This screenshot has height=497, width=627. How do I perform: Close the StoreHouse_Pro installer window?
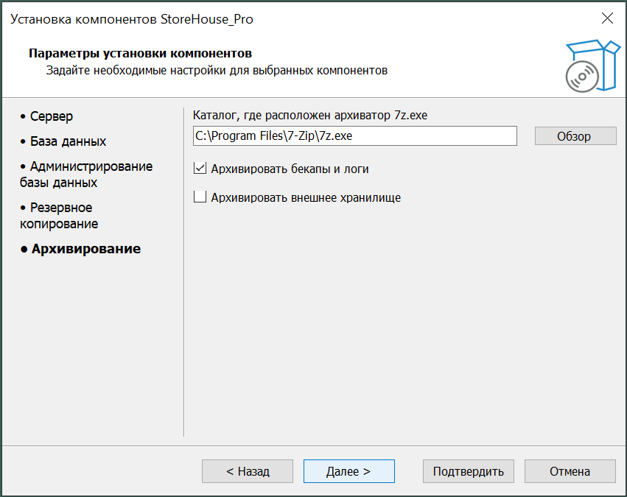click(x=607, y=18)
